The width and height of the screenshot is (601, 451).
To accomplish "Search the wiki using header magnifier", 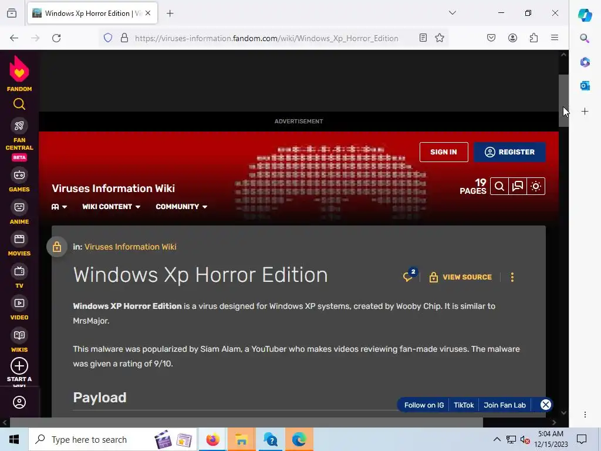I will (x=499, y=186).
